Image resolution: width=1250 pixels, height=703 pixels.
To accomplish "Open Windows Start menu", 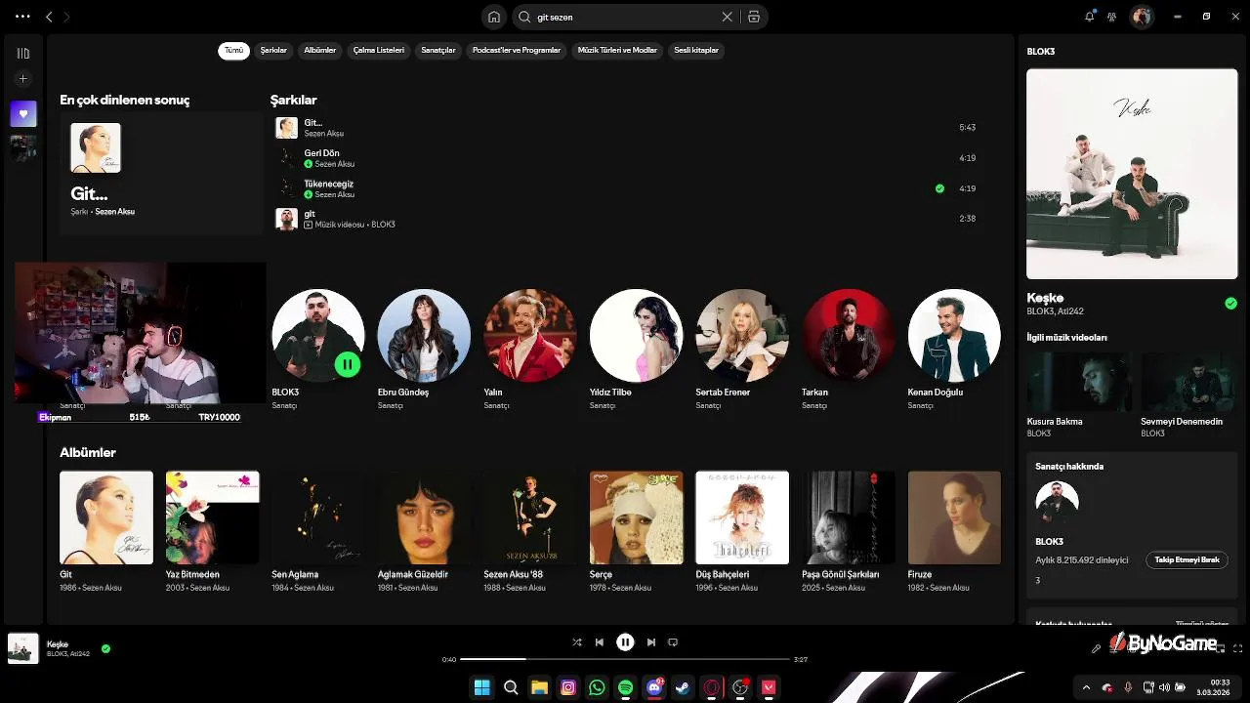I will (x=482, y=687).
